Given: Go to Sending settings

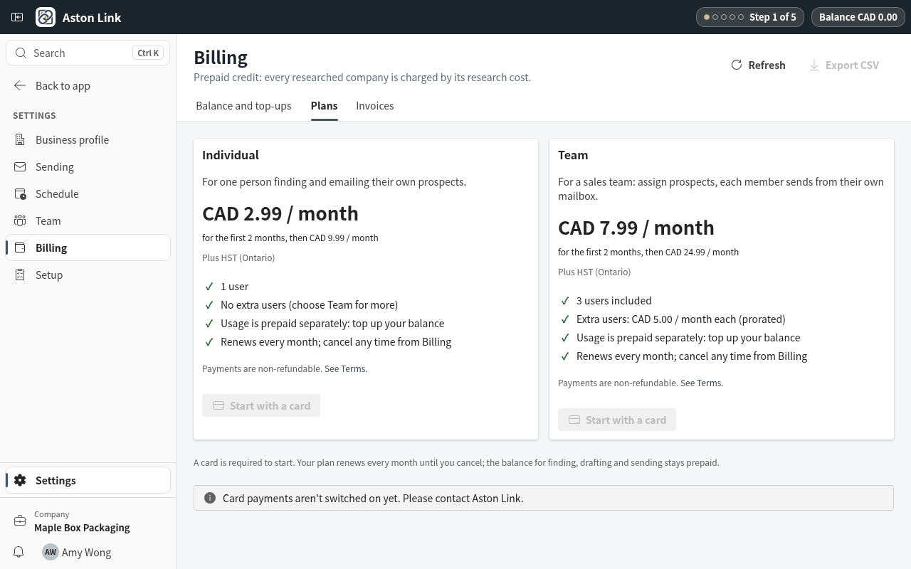Looking at the screenshot, I should [88, 166].
